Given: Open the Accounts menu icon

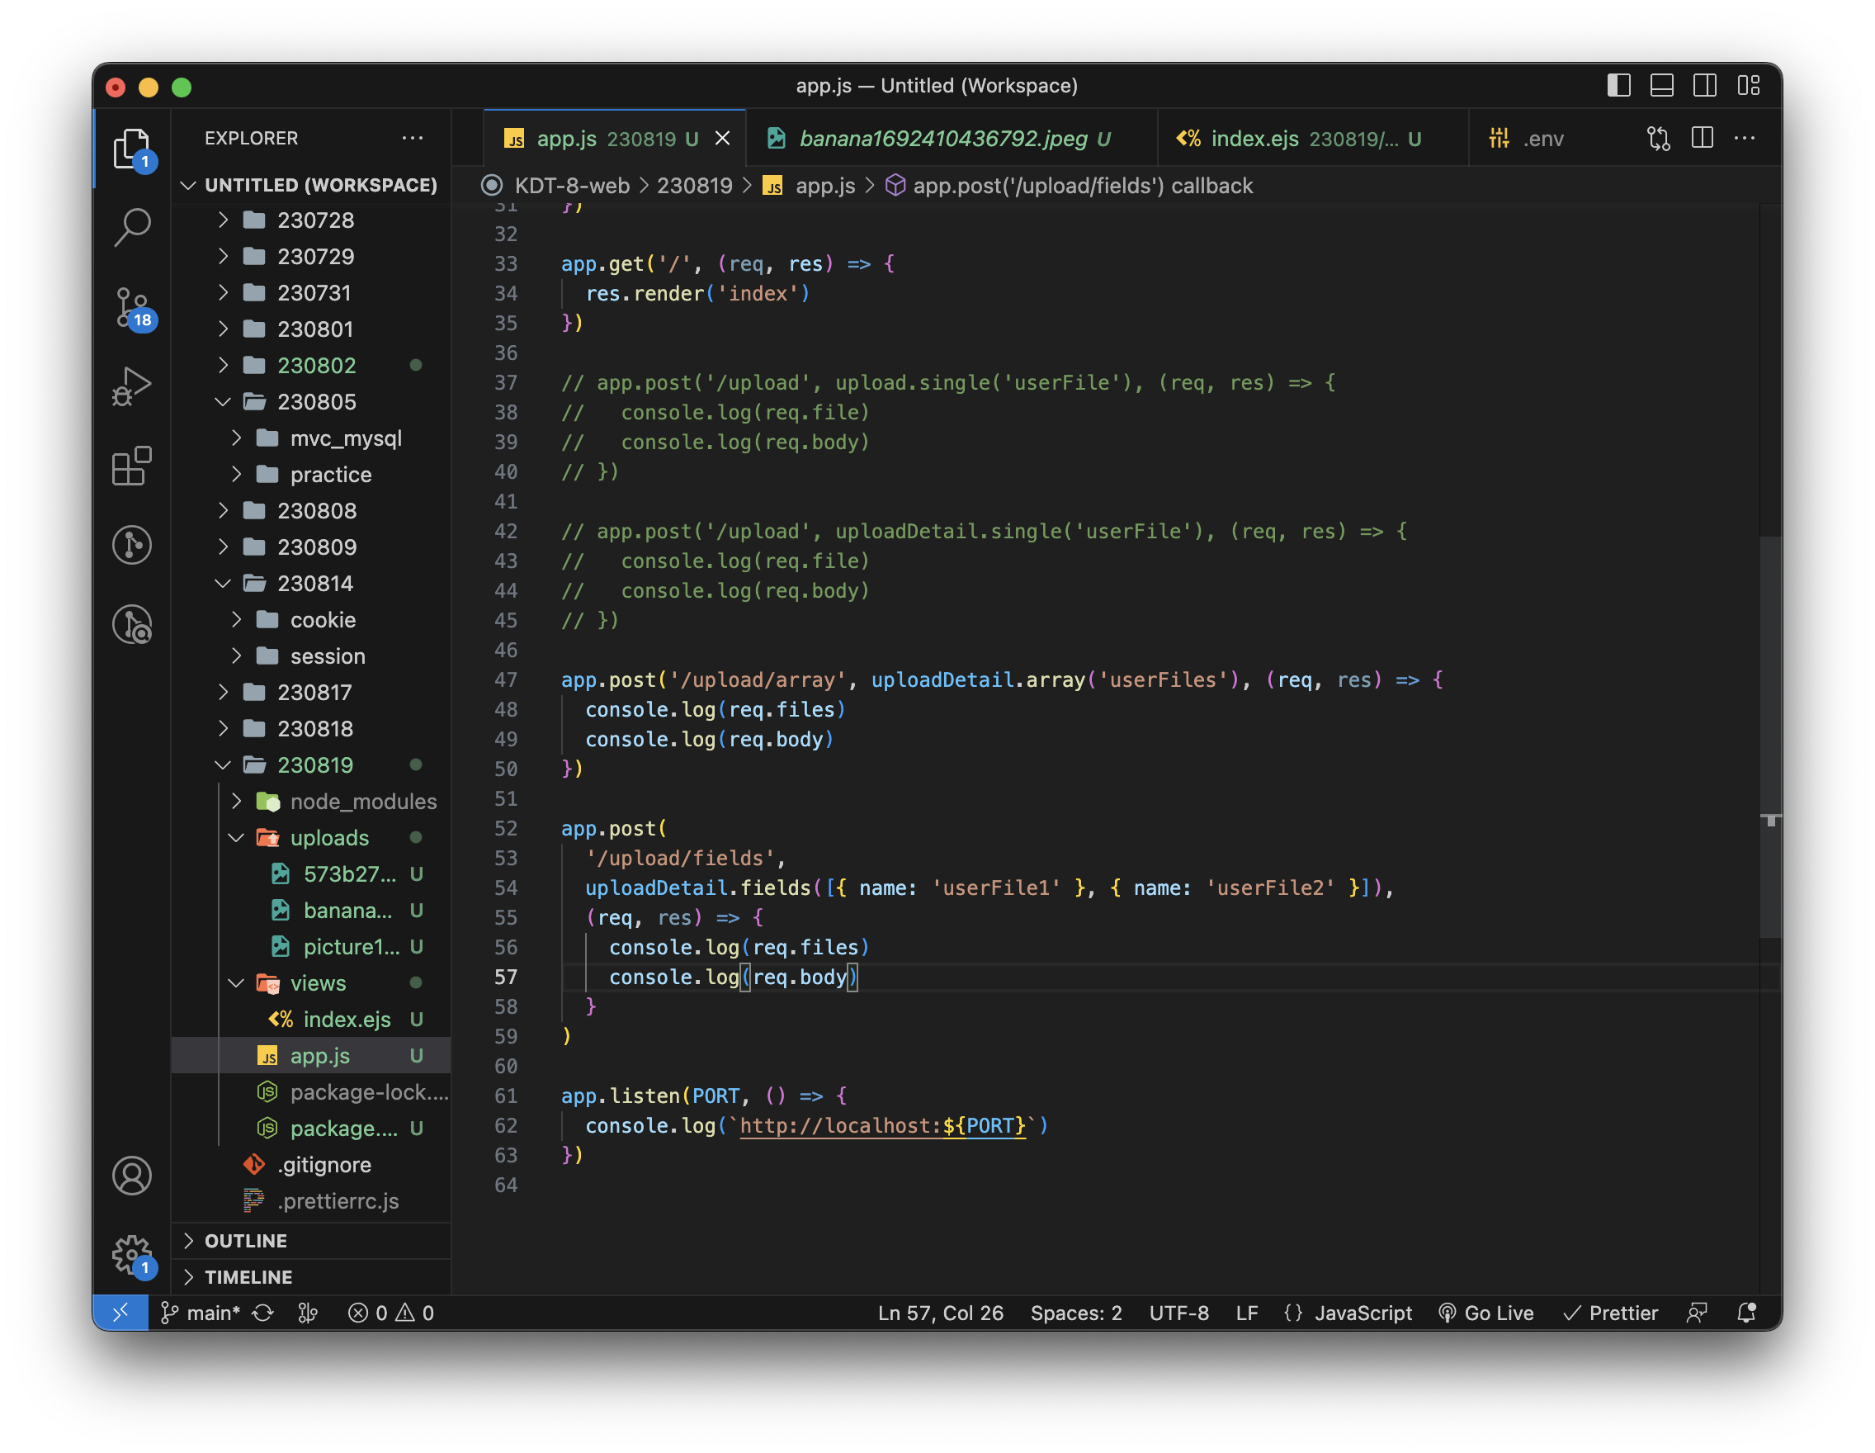Looking at the screenshot, I should 131,1176.
